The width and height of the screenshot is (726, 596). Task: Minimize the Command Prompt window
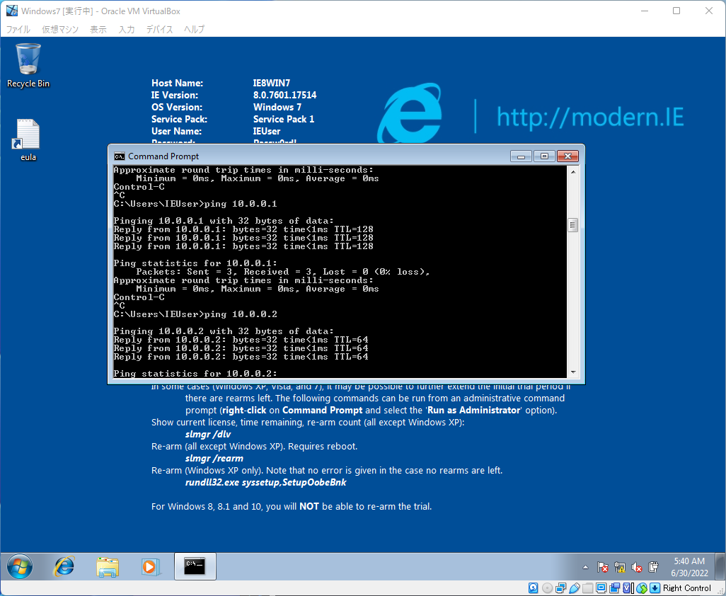pyautogui.click(x=521, y=156)
